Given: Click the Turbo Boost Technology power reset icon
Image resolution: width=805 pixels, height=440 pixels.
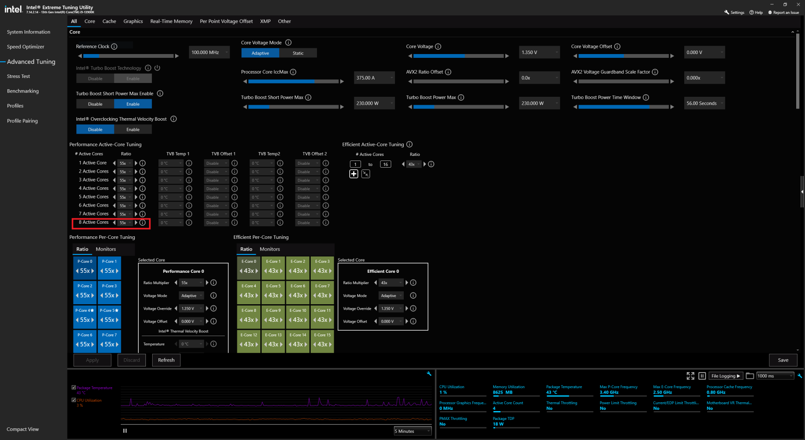Looking at the screenshot, I should coord(157,68).
